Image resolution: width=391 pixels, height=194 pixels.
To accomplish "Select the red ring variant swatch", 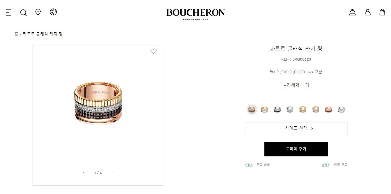I will coord(328,110).
